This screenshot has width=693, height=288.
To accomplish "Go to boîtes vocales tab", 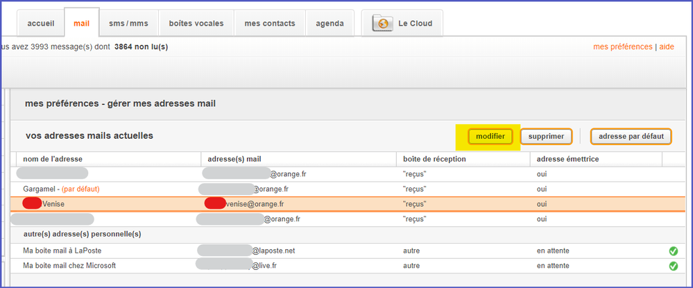I will click(x=196, y=24).
